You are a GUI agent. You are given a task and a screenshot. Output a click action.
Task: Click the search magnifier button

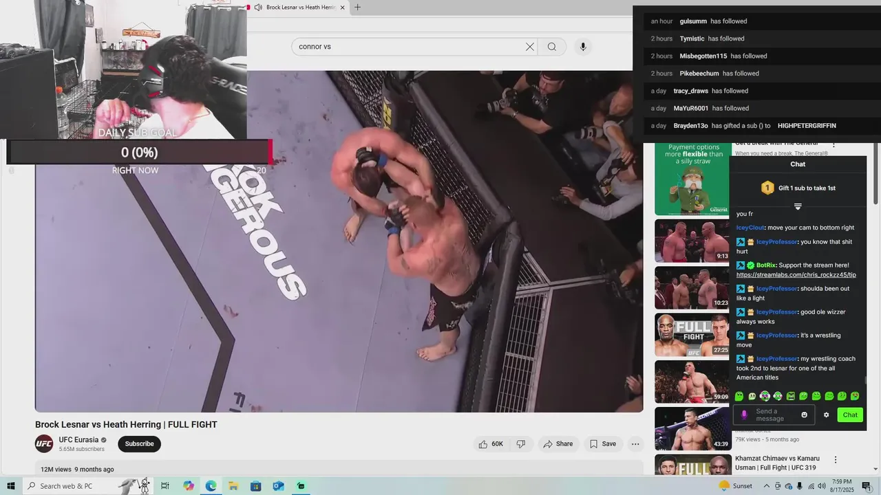[x=552, y=47]
